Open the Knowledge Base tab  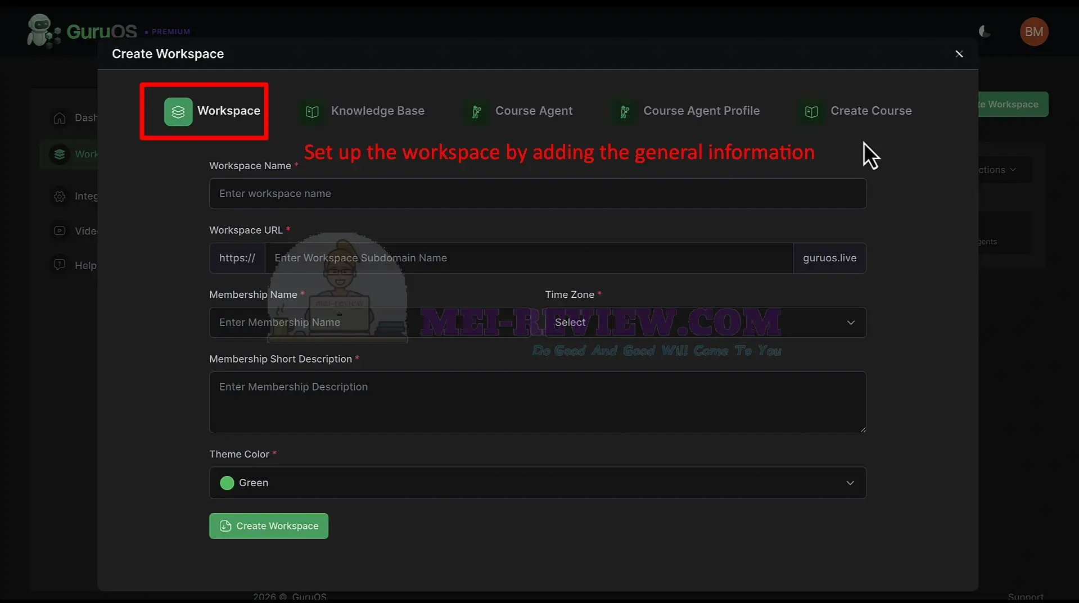pyautogui.click(x=363, y=111)
